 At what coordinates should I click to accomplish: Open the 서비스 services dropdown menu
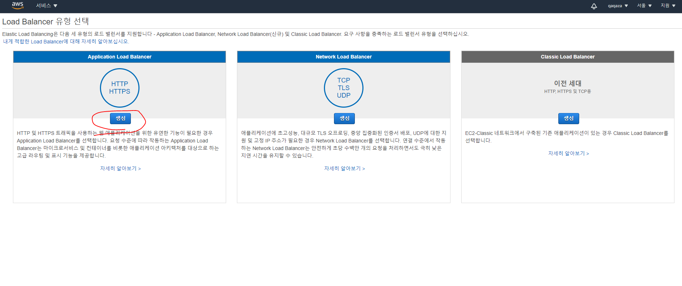coord(46,6)
